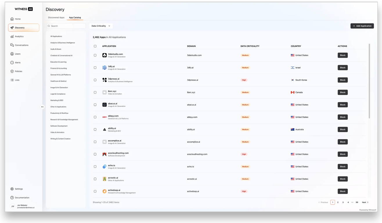The height and width of the screenshot is (223, 382).
Task: Click Block for activeloop.ai
Action: click(343, 191)
